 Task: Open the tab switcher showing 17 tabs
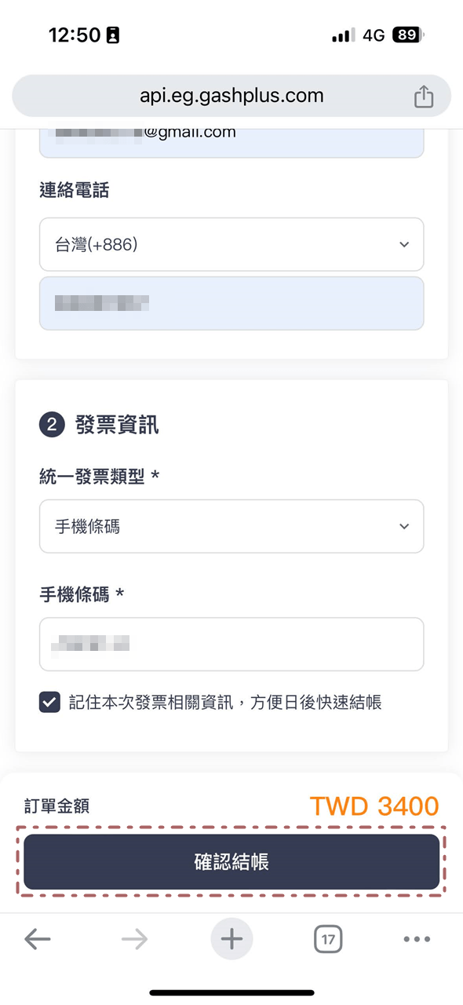click(328, 939)
